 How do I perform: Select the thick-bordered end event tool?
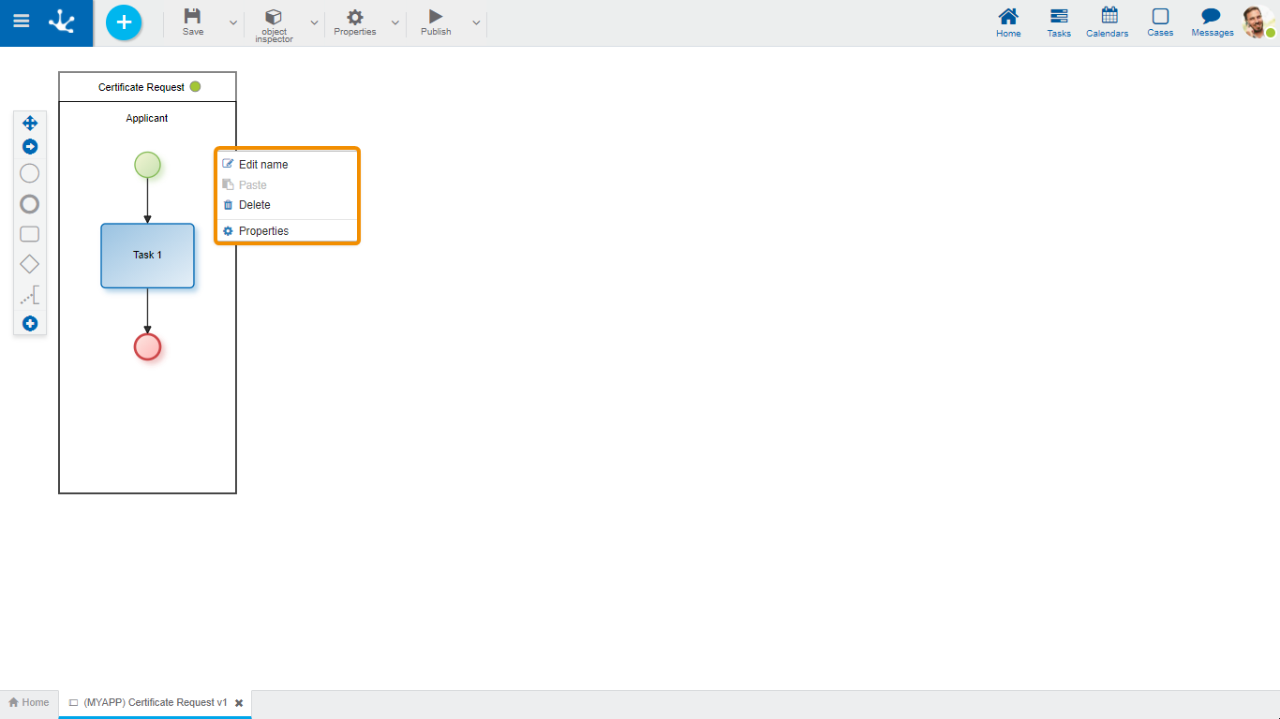click(30, 204)
